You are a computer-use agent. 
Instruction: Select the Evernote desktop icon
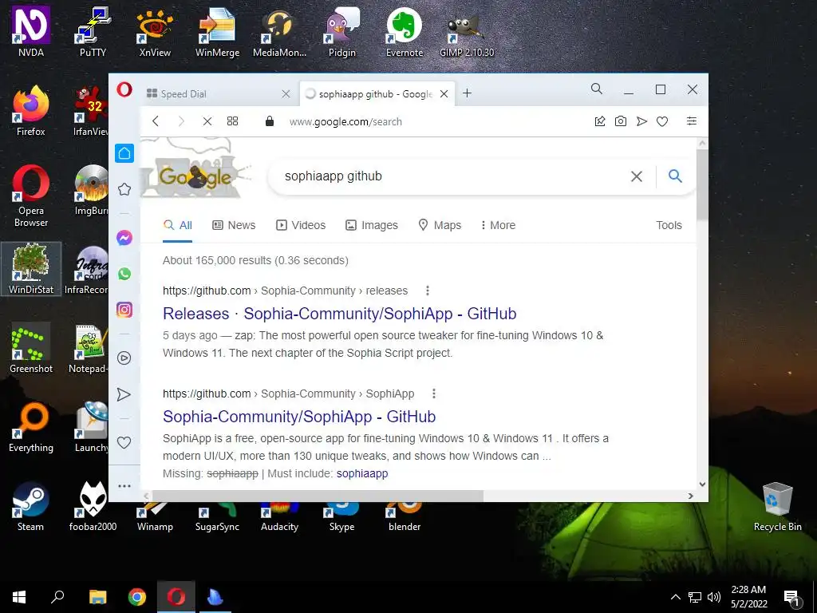tap(405, 31)
